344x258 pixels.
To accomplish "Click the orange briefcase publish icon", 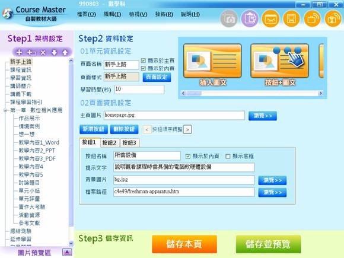I will (x=313, y=19).
